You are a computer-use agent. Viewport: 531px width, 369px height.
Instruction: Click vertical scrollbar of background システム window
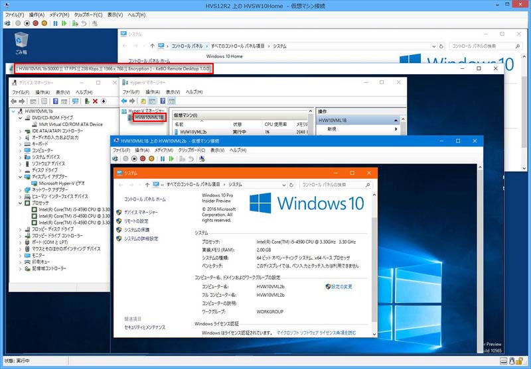click(524, 112)
